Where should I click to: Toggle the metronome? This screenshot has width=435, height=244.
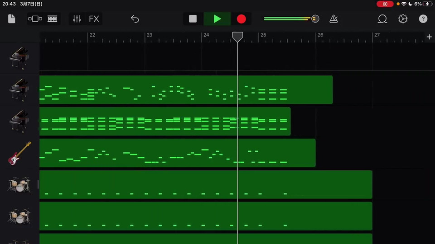point(333,19)
